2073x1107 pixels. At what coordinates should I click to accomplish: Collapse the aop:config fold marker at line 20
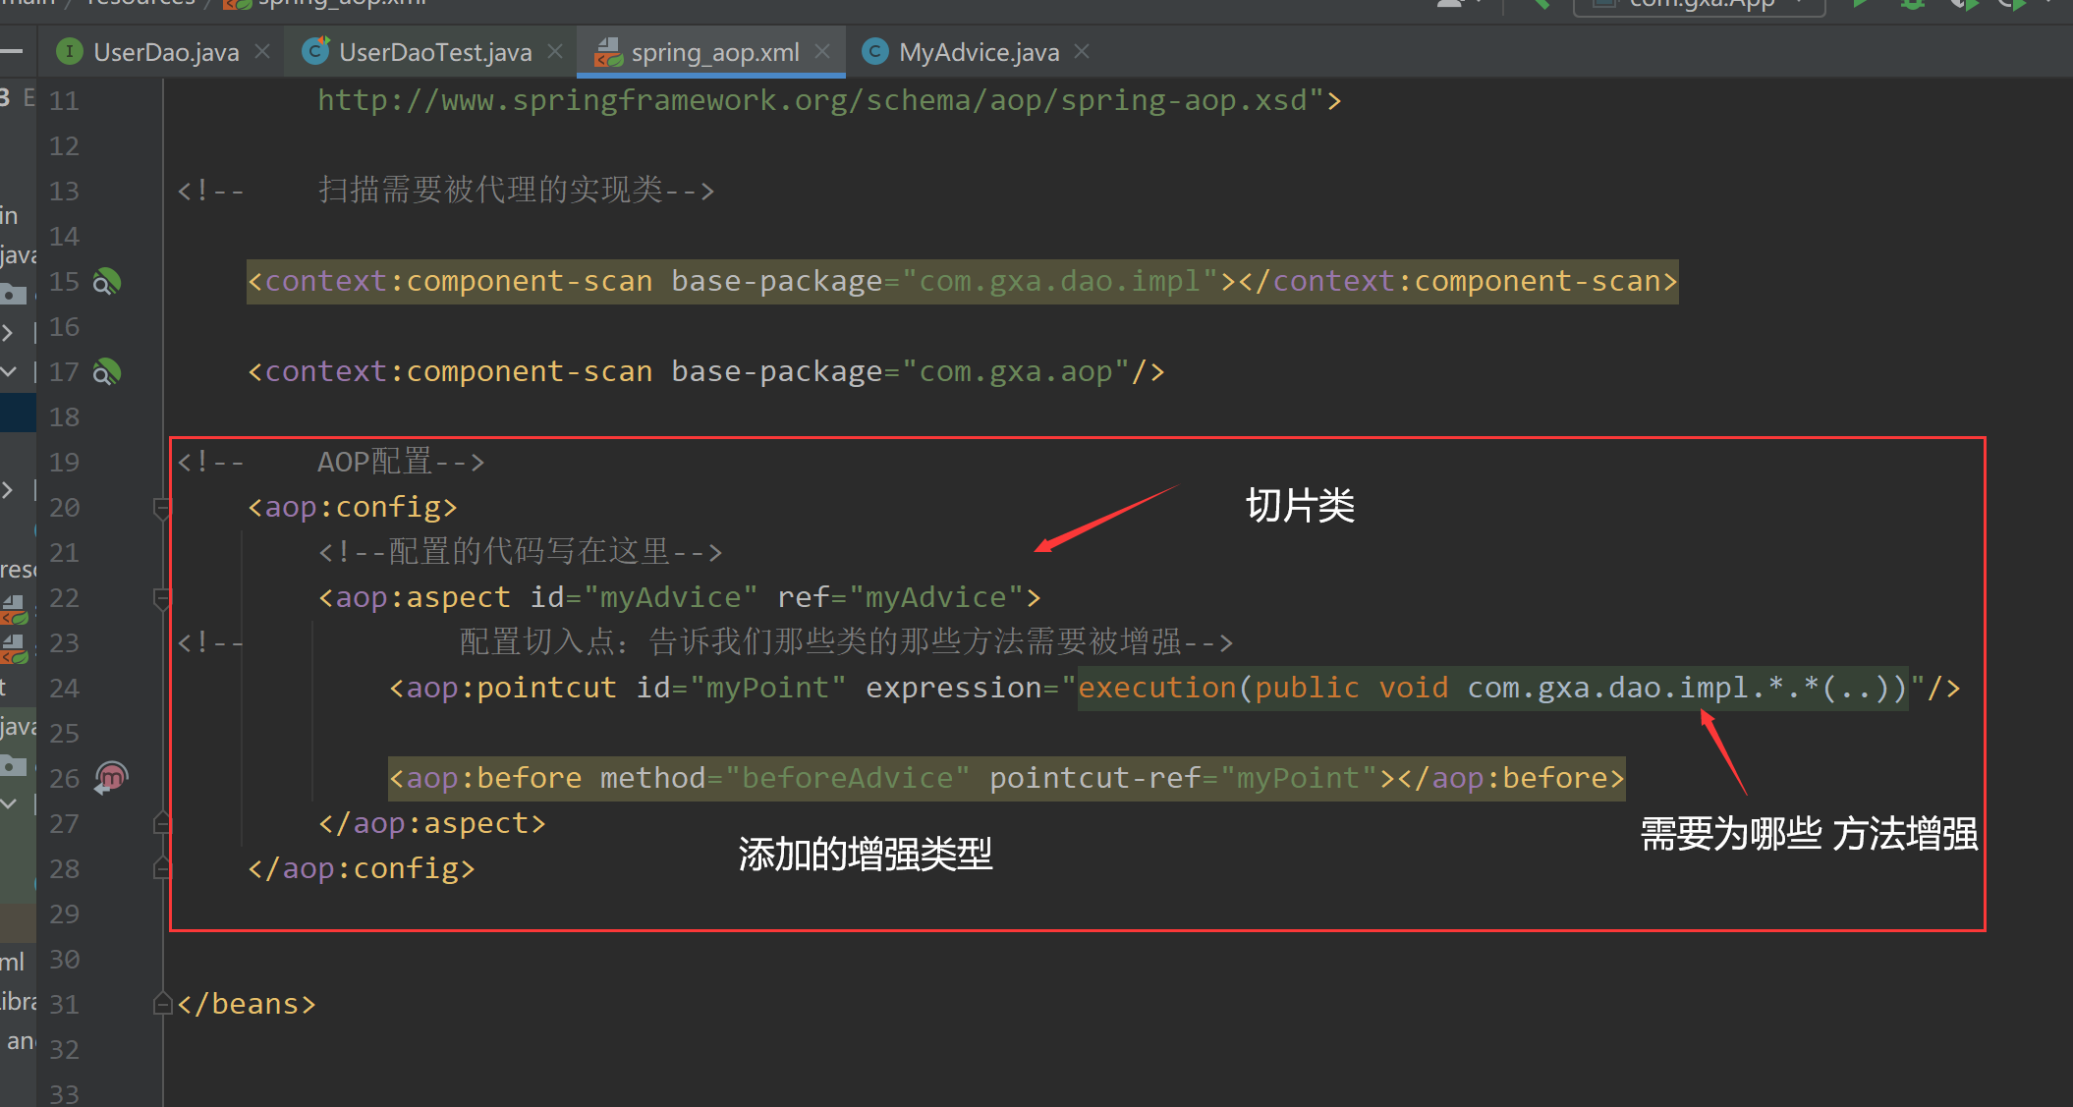pos(162,507)
